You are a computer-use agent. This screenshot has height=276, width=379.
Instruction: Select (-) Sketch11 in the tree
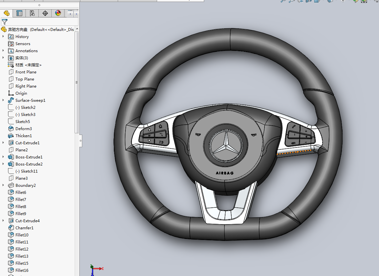tap(26, 171)
